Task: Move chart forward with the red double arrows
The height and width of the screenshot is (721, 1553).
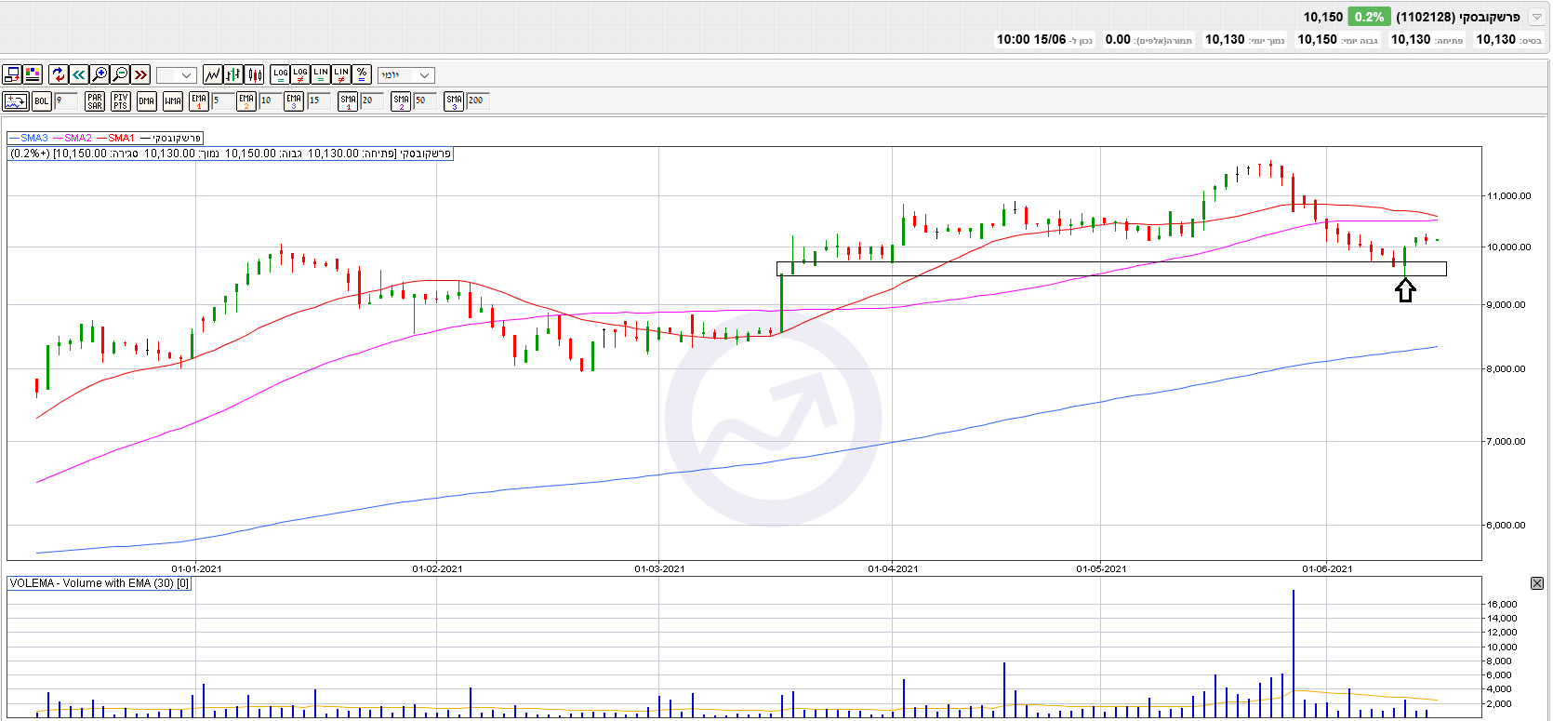Action: [140, 74]
